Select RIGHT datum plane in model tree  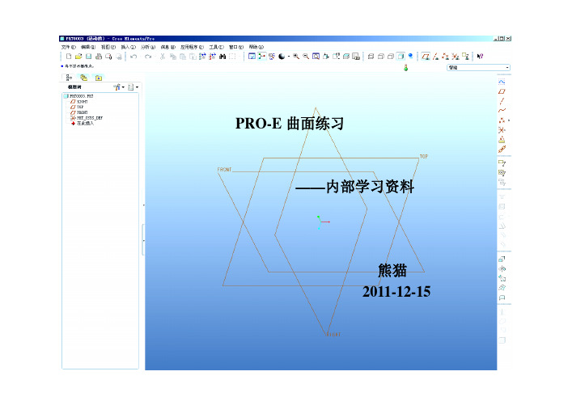pyautogui.click(x=79, y=102)
